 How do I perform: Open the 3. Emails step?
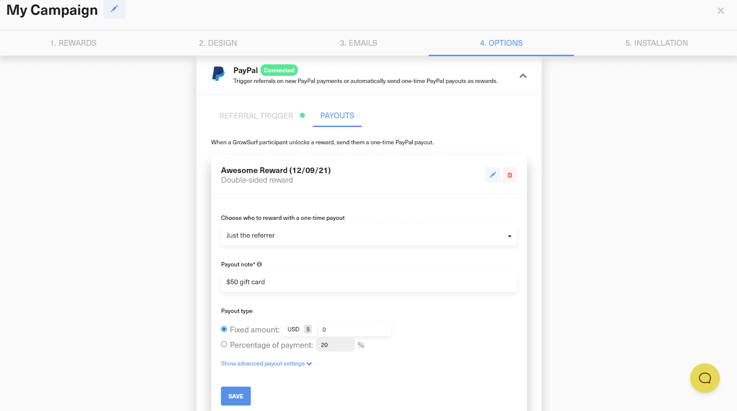(x=358, y=43)
